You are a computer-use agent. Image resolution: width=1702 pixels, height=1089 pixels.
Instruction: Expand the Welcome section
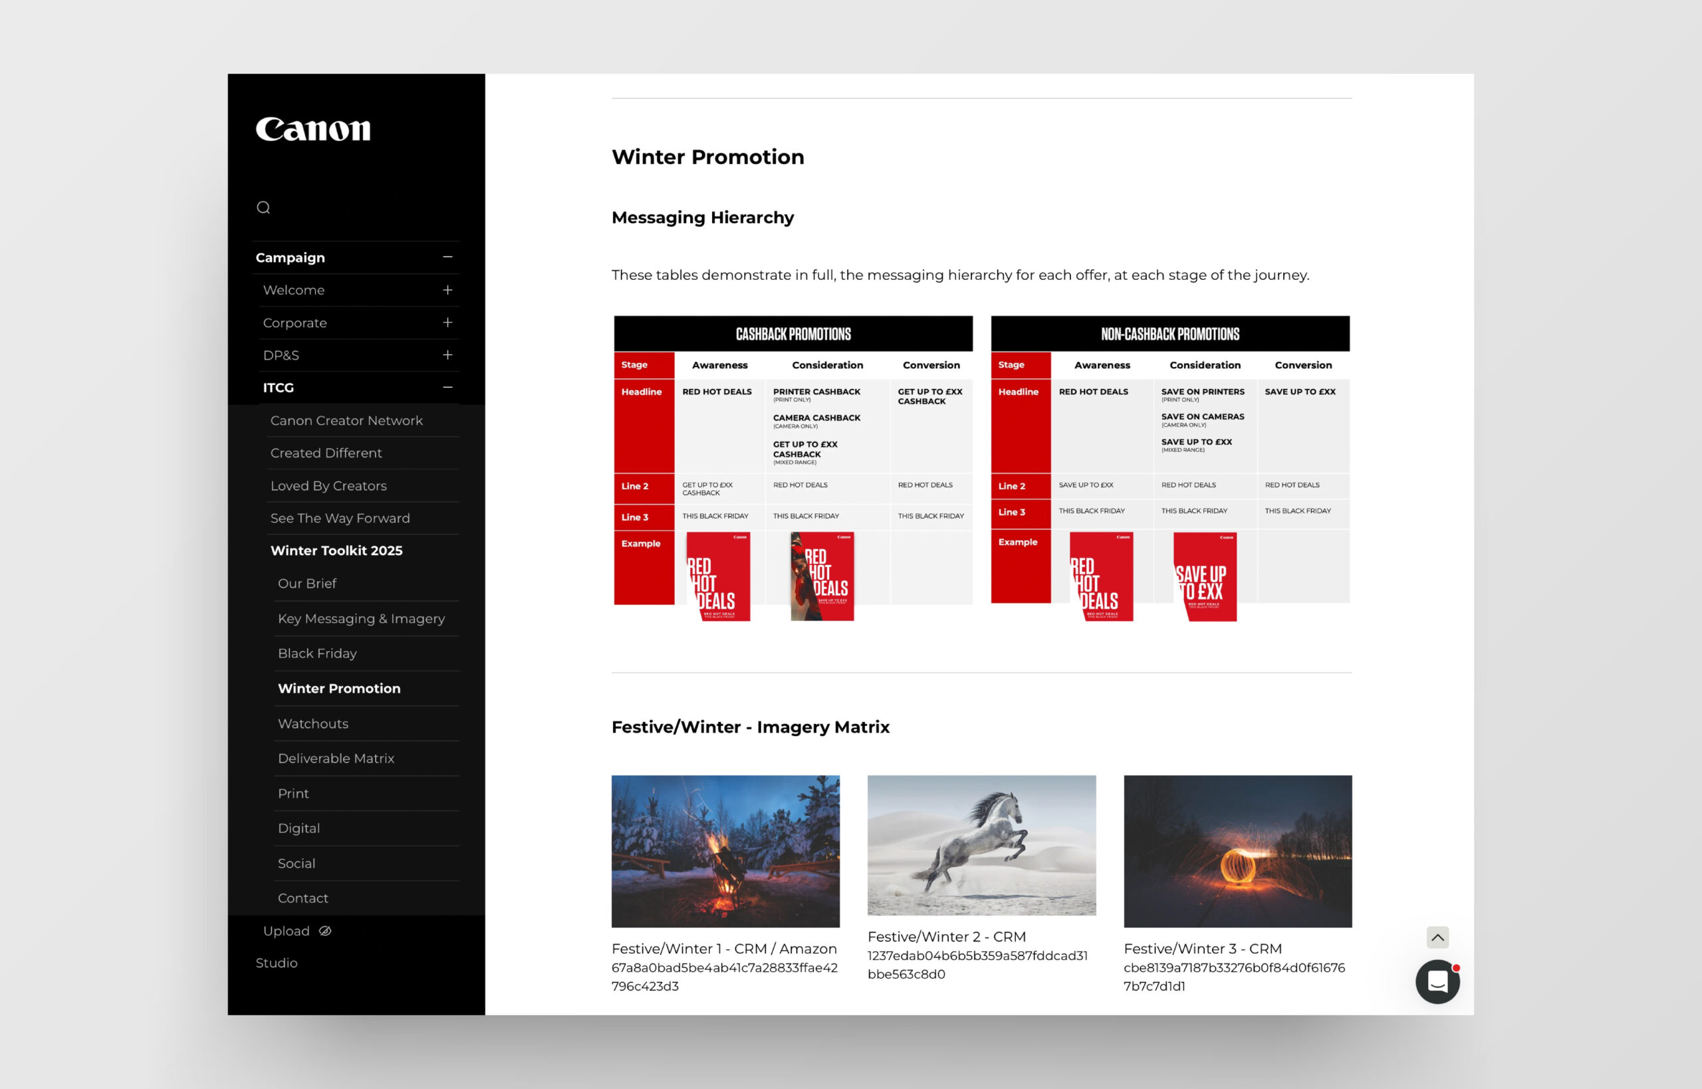pyautogui.click(x=447, y=290)
